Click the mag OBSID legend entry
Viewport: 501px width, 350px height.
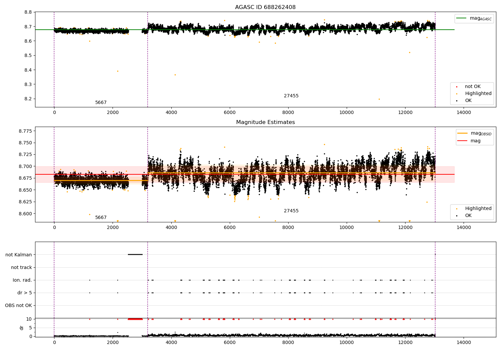pyautogui.click(x=475, y=133)
